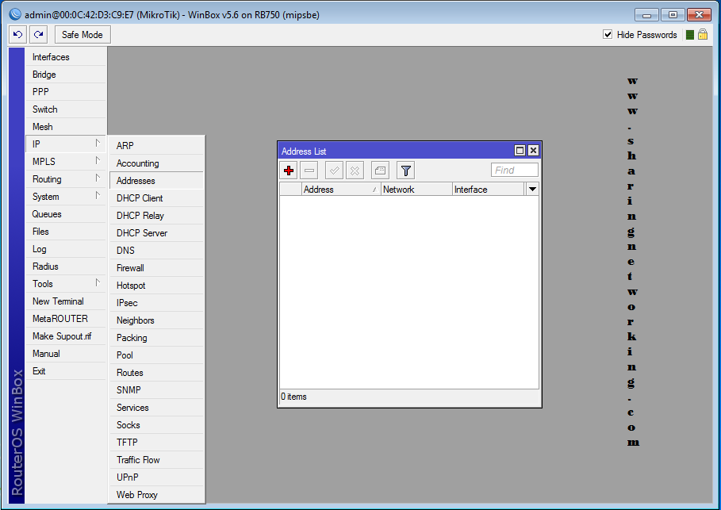Screen dimensions: 721x510
Task: Select Socks entry
Action: [156, 425]
